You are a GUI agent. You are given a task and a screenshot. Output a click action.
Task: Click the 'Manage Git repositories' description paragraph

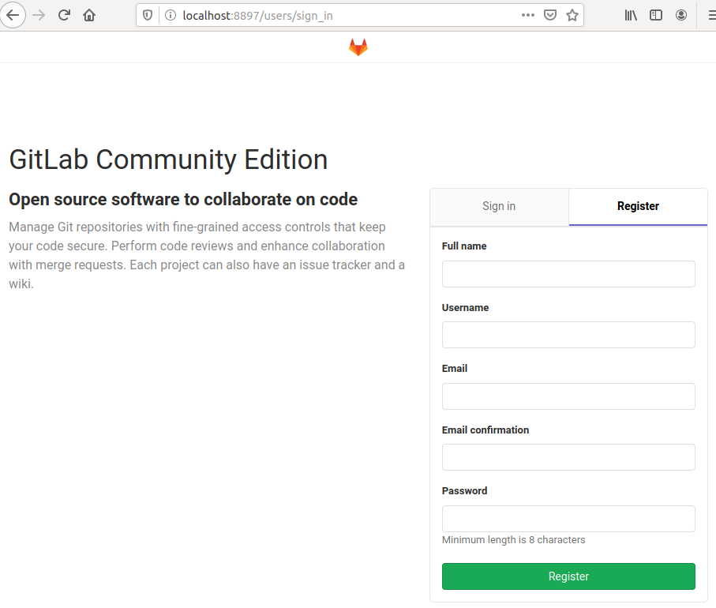(x=207, y=255)
